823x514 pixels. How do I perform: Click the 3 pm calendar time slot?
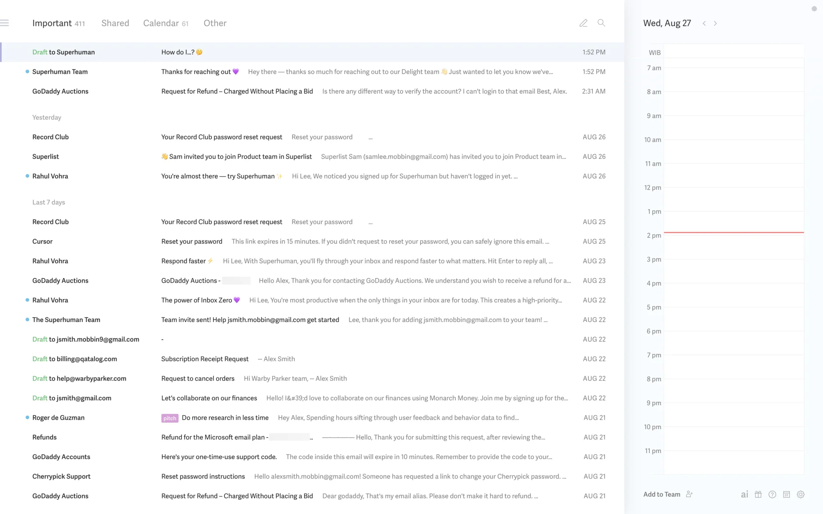[x=733, y=271]
